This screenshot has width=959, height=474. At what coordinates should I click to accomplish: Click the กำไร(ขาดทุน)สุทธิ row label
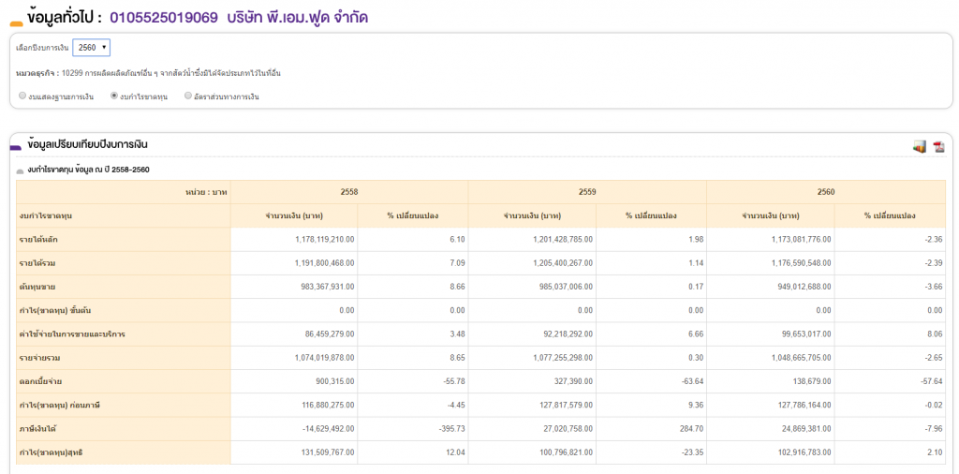(x=51, y=452)
